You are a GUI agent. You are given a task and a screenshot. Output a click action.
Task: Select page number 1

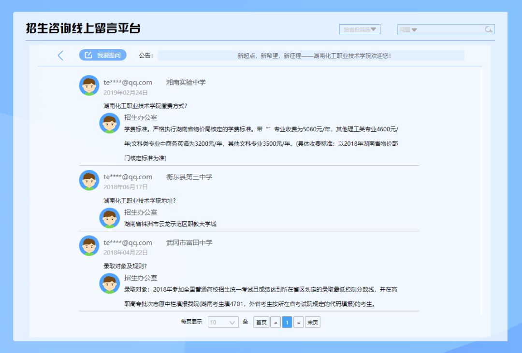click(x=287, y=322)
